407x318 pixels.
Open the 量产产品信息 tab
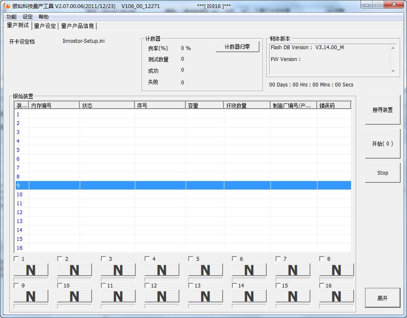[x=78, y=26]
